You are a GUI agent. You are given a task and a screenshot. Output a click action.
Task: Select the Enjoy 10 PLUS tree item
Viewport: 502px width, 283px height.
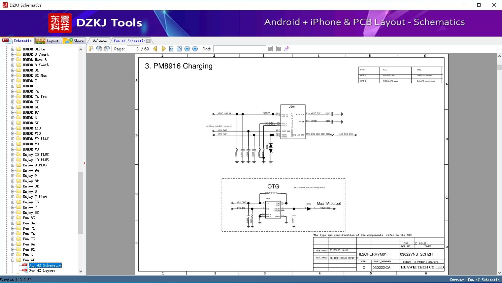pos(36,160)
